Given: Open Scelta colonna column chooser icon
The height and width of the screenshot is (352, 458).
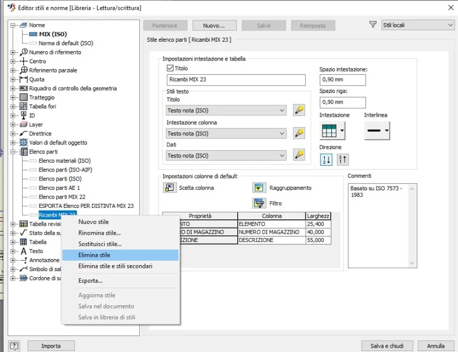Looking at the screenshot, I should tap(170, 188).
